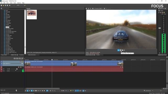Open the Master bus FX icon
The image size is (168, 94).
159,13
